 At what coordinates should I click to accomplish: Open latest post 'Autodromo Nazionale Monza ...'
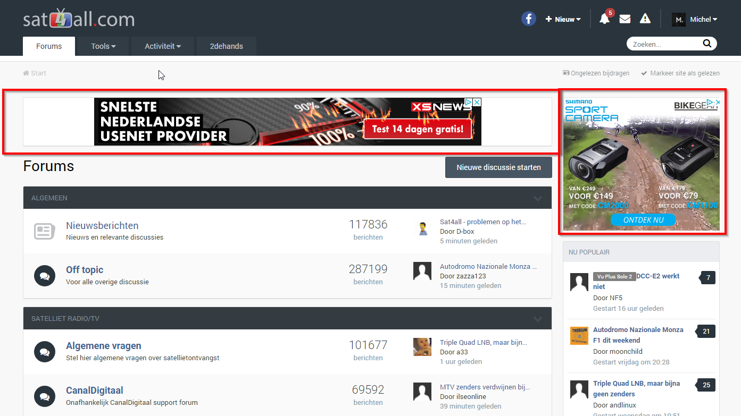pos(488,267)
